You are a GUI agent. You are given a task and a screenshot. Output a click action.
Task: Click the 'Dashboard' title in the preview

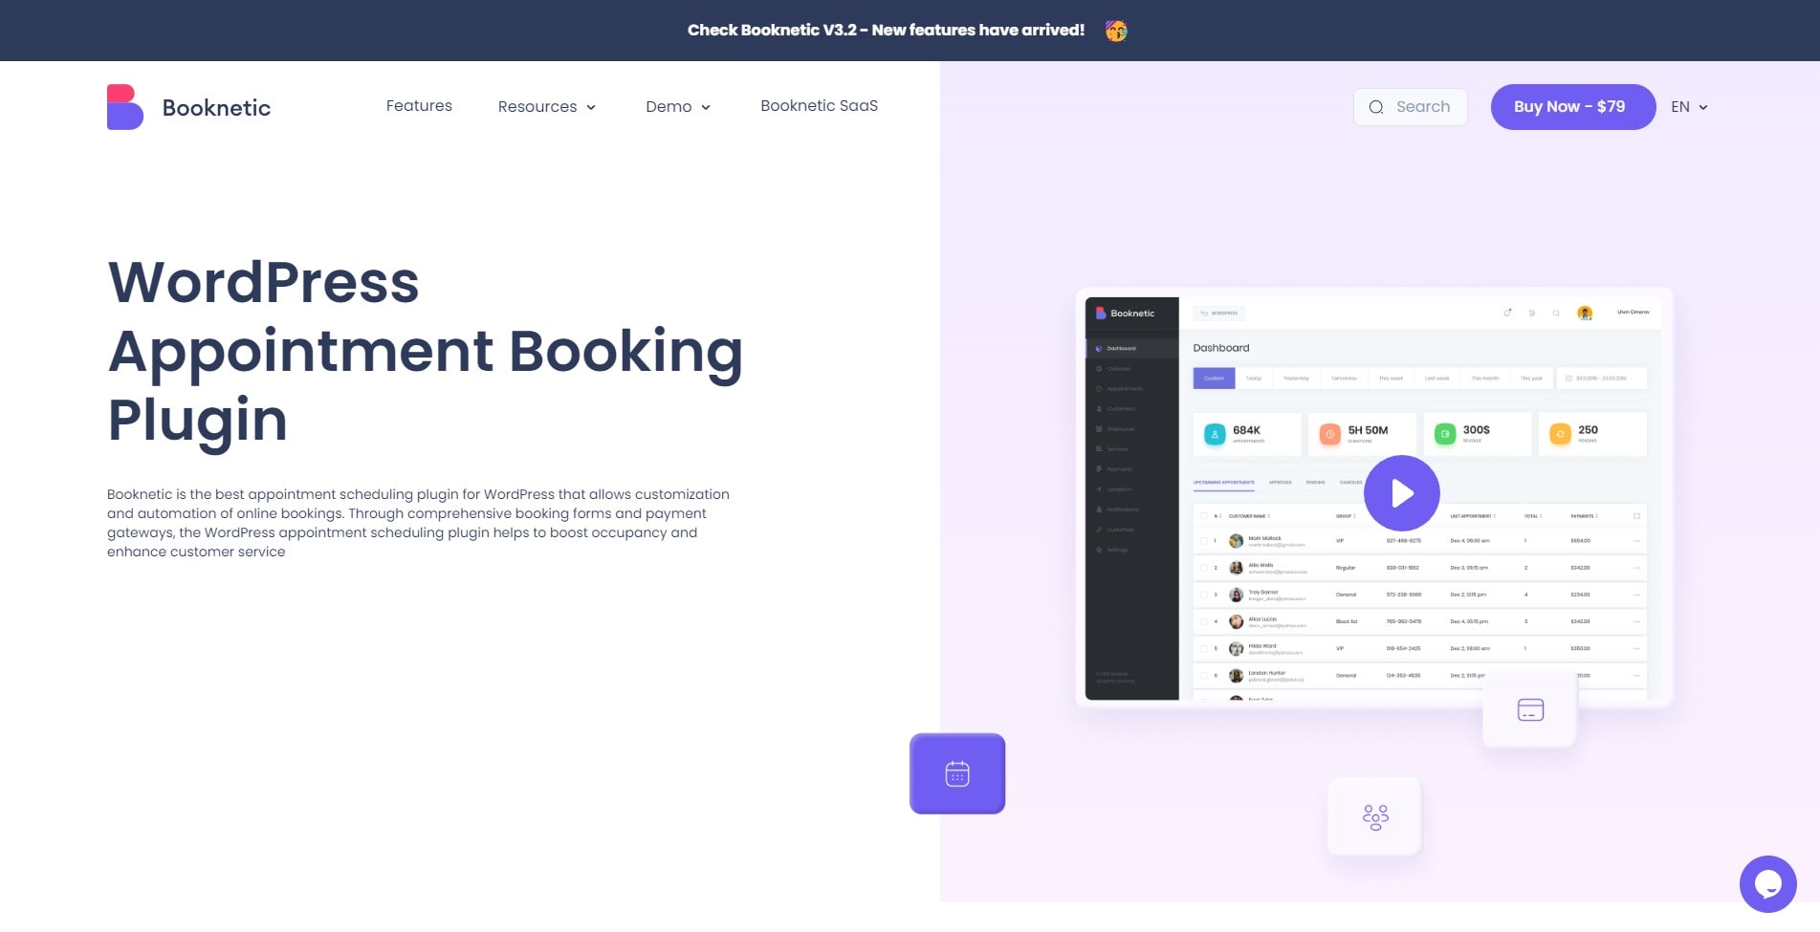click(1221, 348)
